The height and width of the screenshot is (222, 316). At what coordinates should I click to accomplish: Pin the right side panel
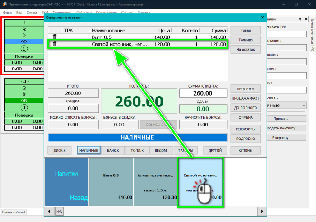300,19
